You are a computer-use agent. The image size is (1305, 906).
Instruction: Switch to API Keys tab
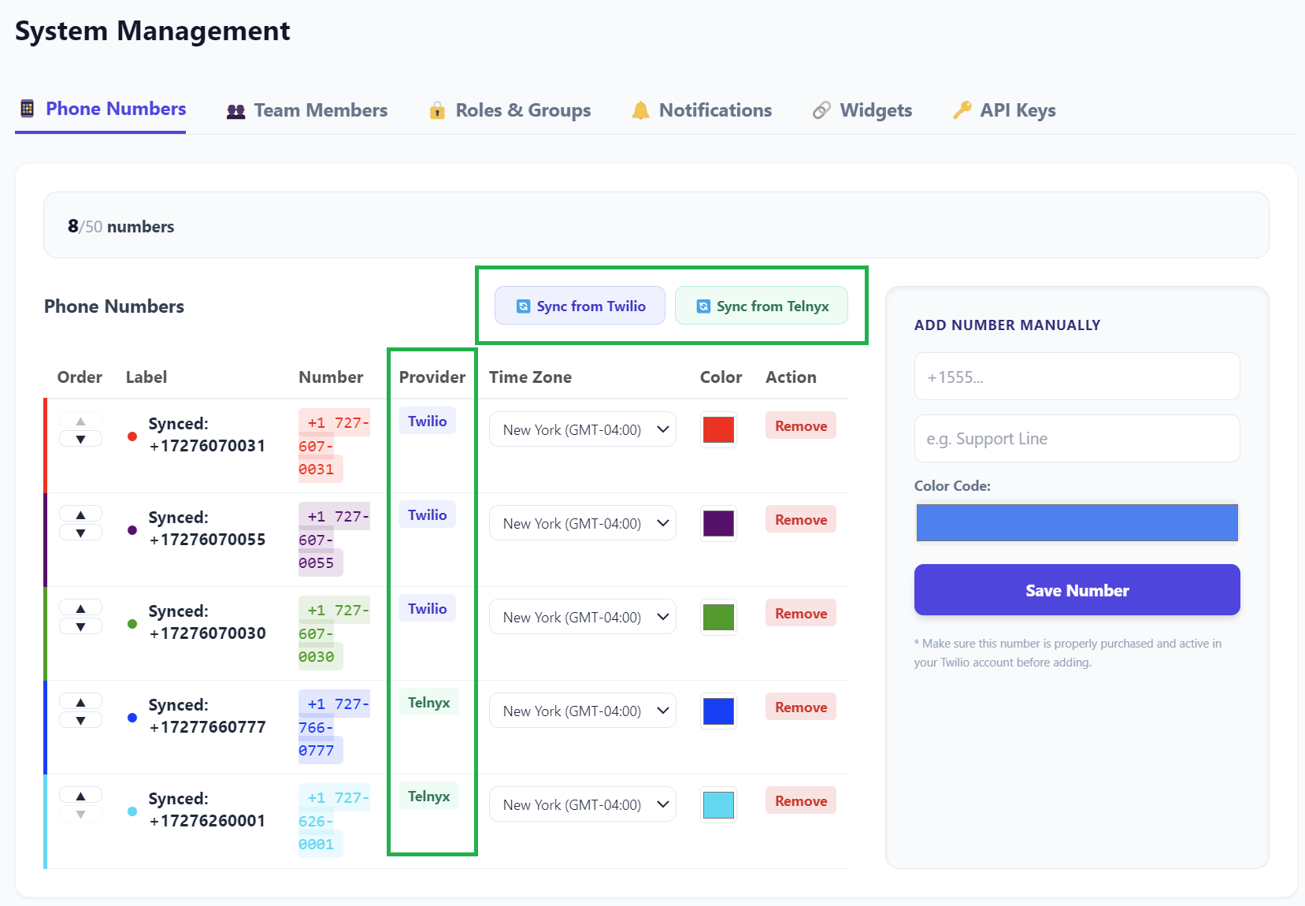pyautogui.click(x=1004, y=110)
